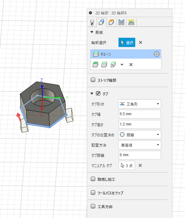Click the マニュアル タブ 3 点 button
This screenshot has height=218, width=185.
tap(127, 165)
